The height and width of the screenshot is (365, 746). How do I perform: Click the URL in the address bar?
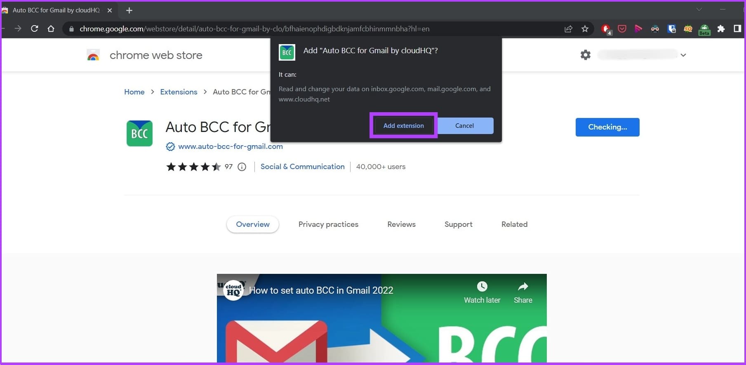tap(254, 29)
